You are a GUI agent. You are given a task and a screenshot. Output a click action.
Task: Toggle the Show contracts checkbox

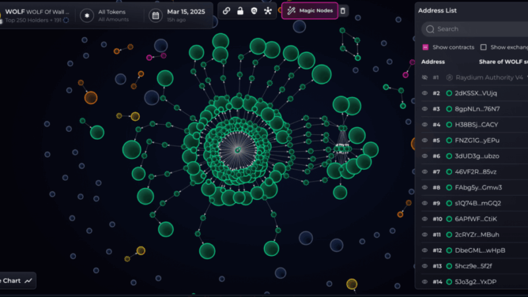[x=425, y=47]
